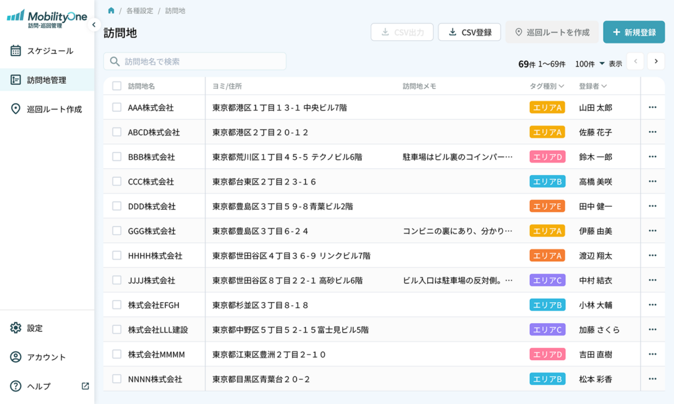
Task: Click the home icon in breadcrumb
Action: [x=111, y=11]
